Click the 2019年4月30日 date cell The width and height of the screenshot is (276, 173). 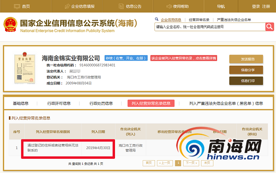(98, 148)
